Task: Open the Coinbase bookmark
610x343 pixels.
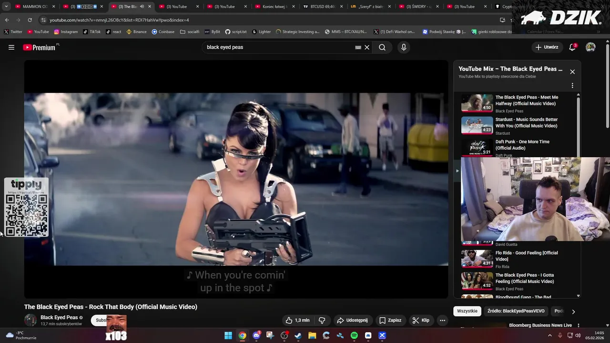Action: tap(163, 32)
